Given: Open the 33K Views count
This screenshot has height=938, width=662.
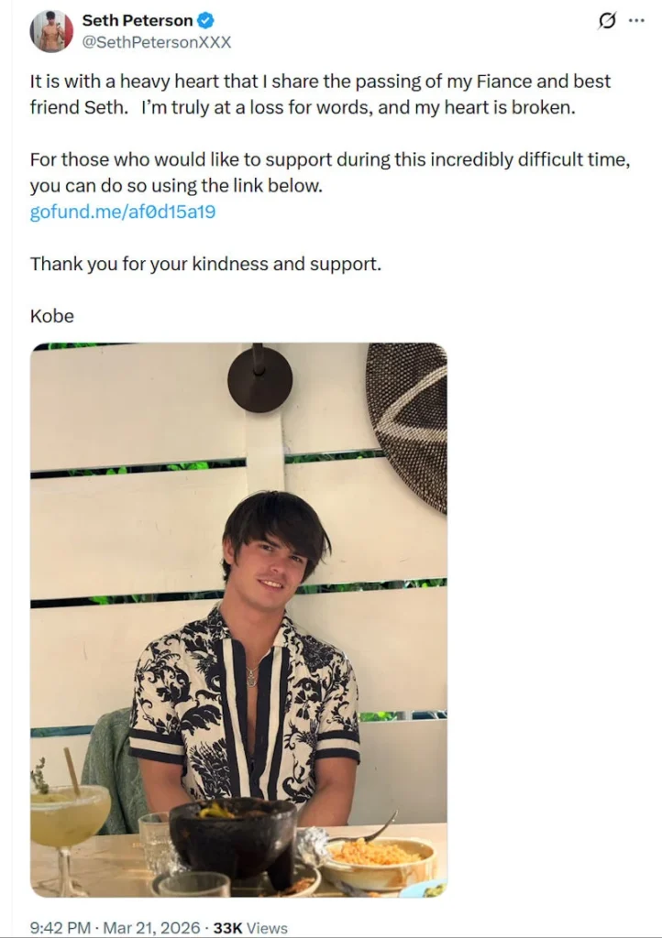Looking at the screenshot, I should [x=250, y=928].
